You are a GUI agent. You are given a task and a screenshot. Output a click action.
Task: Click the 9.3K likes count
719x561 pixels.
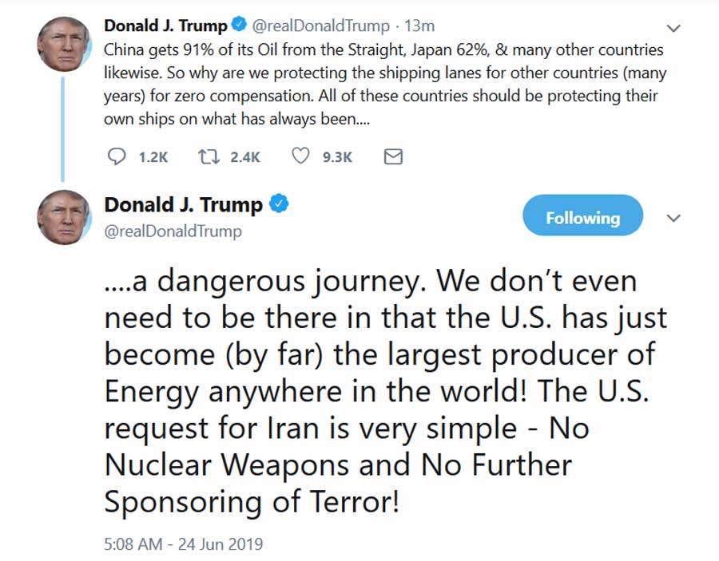(337, 158)
